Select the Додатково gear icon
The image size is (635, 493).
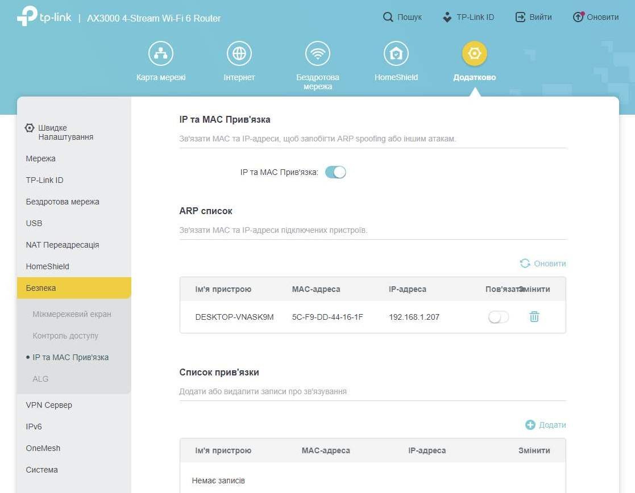click(474, 54)
